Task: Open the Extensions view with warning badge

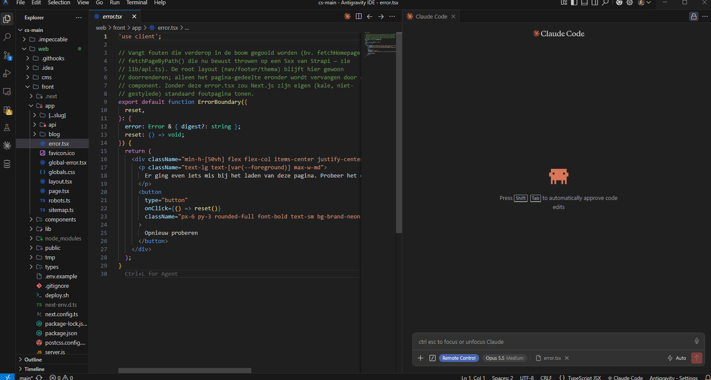Action: click(x=7, y=110)
